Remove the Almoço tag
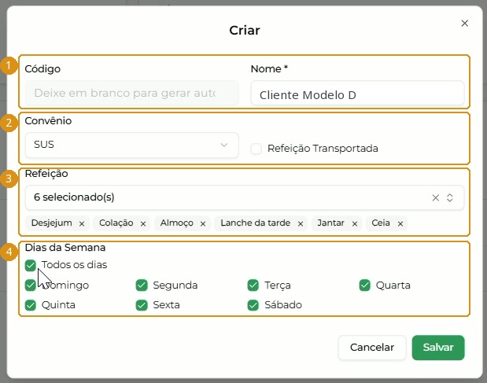 [x=203, y=224]
